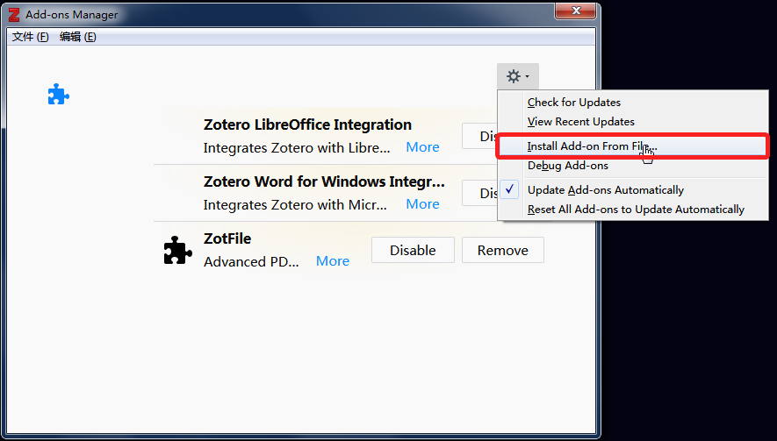Viewport: 777px width, 441px height.
Task: Select View Recent Updates
Action: pyautogui.click(x=581, y=122)
